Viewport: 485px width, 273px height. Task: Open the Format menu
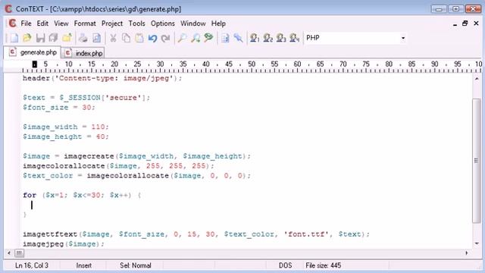tap(85, 24)
